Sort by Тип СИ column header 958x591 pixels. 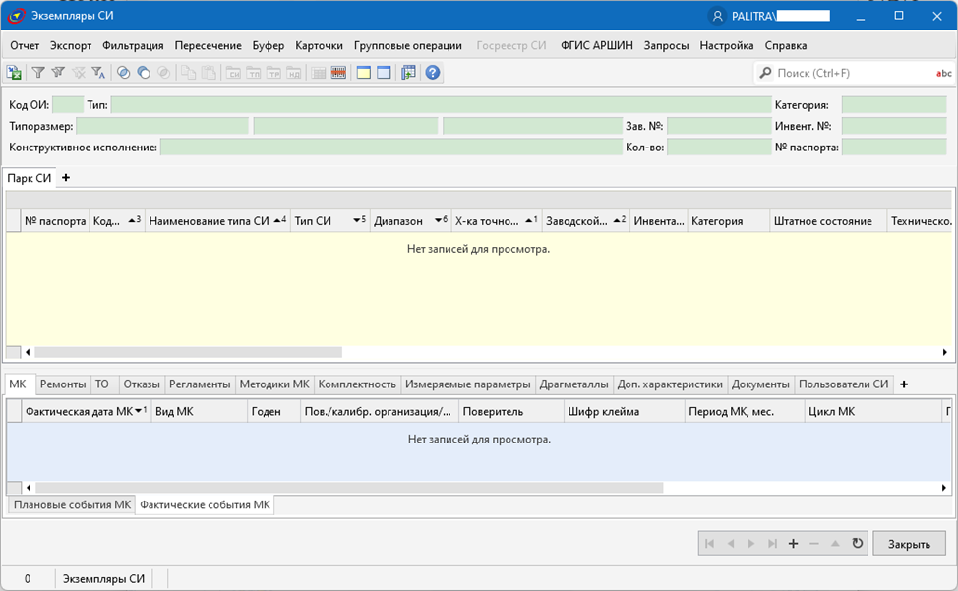click(329, 221)
